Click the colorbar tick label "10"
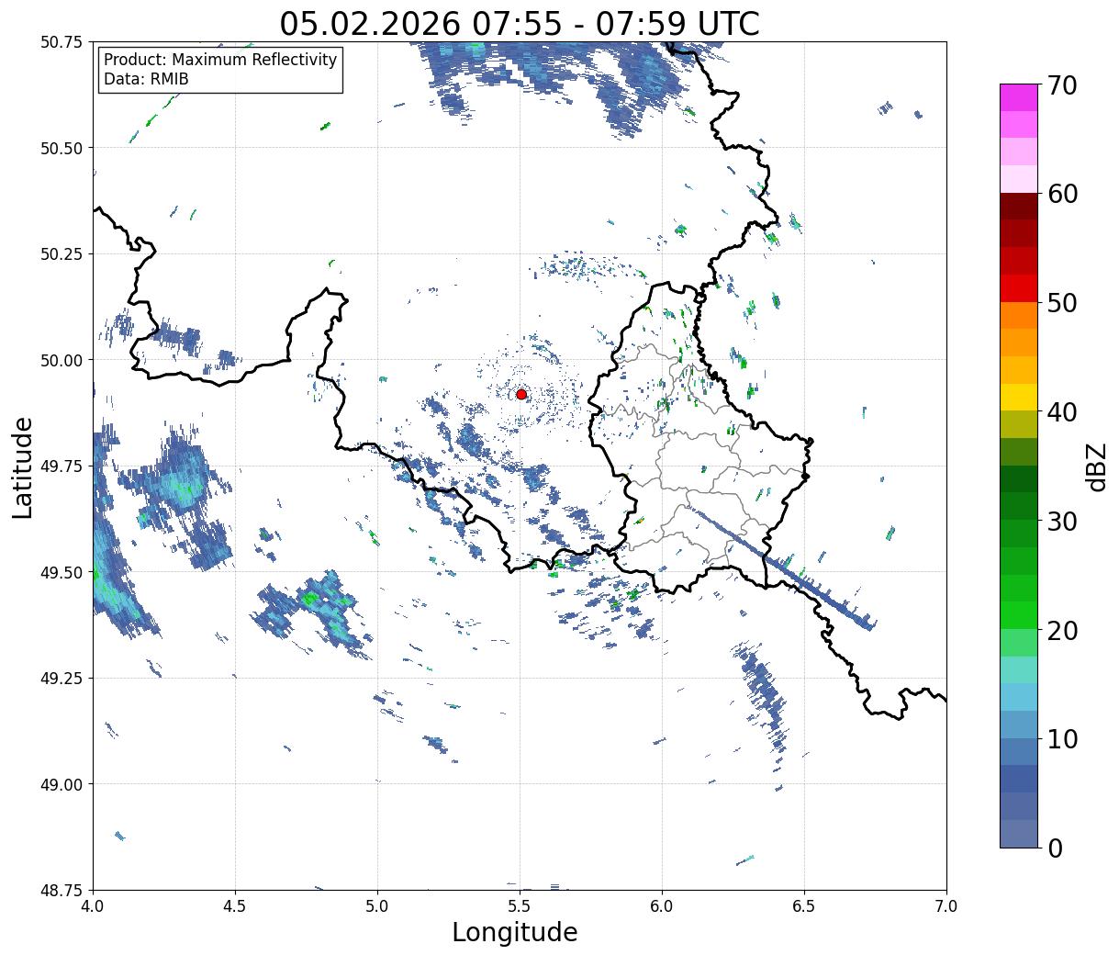1119x955 pixels. pos(1061,738)
